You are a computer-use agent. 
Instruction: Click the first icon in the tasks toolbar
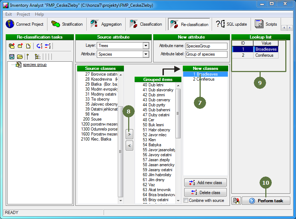click(12, 46)
